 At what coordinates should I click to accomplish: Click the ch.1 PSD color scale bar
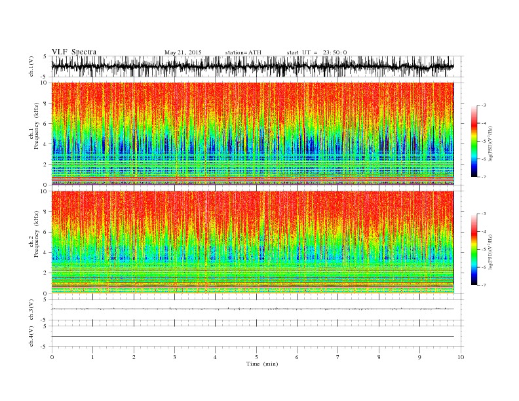[474, 142]
